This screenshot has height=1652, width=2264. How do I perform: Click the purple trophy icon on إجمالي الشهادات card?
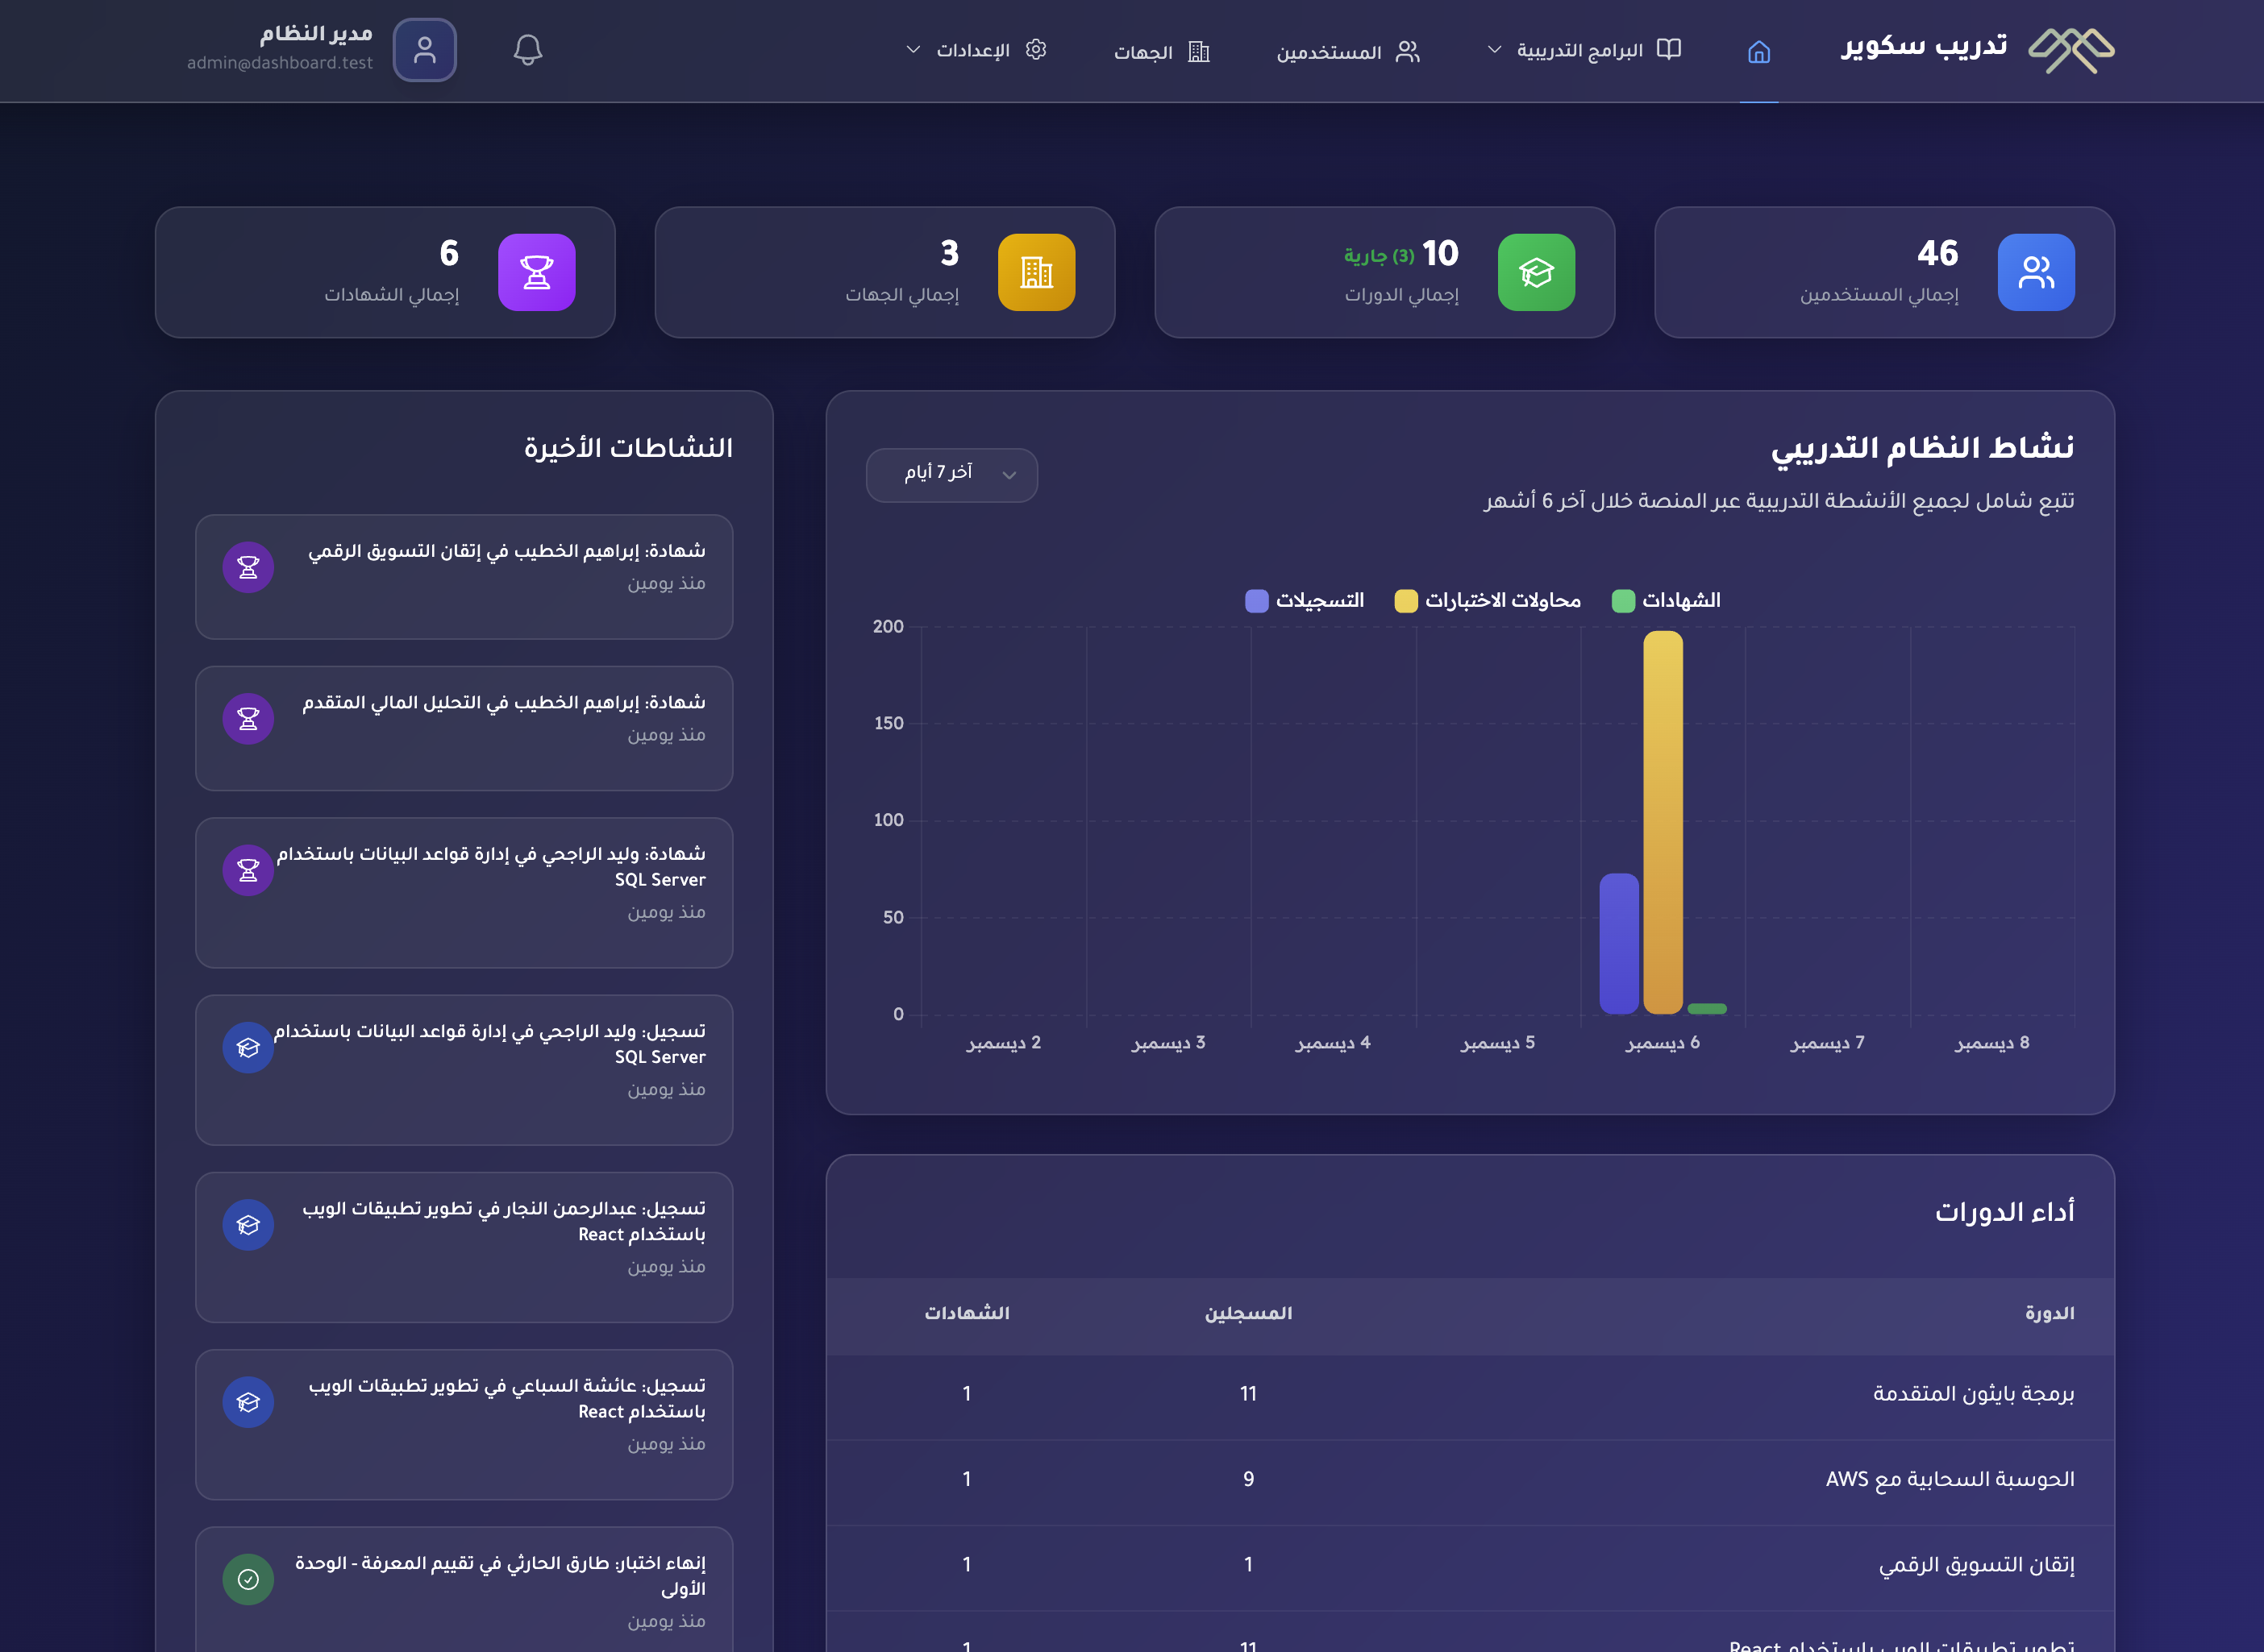point(537,272)
